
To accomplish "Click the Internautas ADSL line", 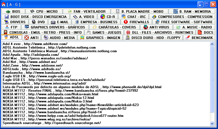I will (x=45, y=83).
